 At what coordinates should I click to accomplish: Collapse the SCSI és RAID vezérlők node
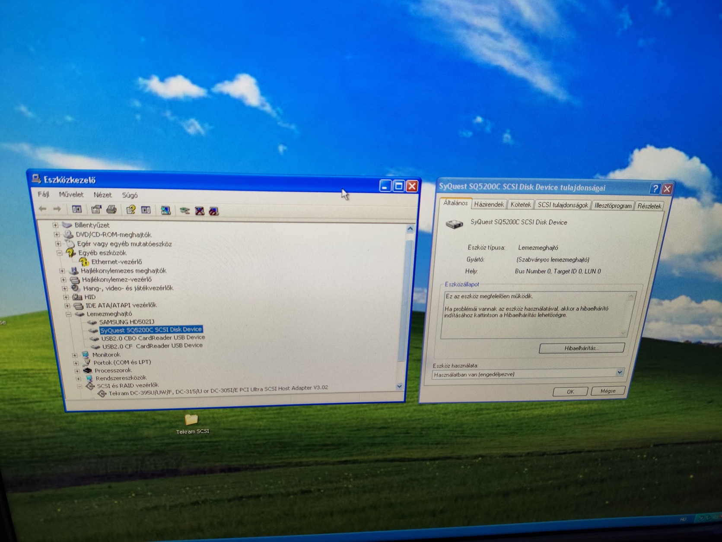[x=80, y=387]
